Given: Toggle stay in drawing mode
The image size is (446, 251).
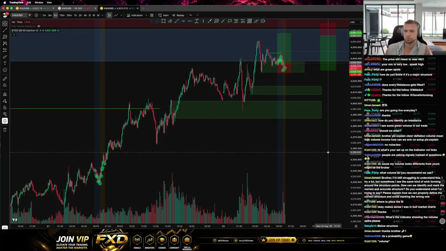Looking at the screenshot, I should point(5,101).
